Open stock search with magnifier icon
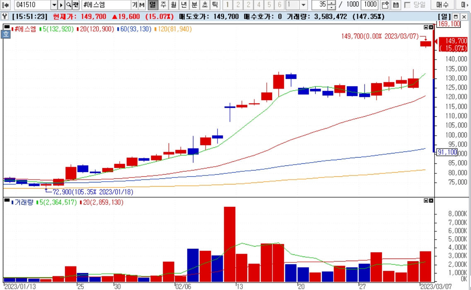This screenshot has height=290, width=471. click(x=69, y=5)
